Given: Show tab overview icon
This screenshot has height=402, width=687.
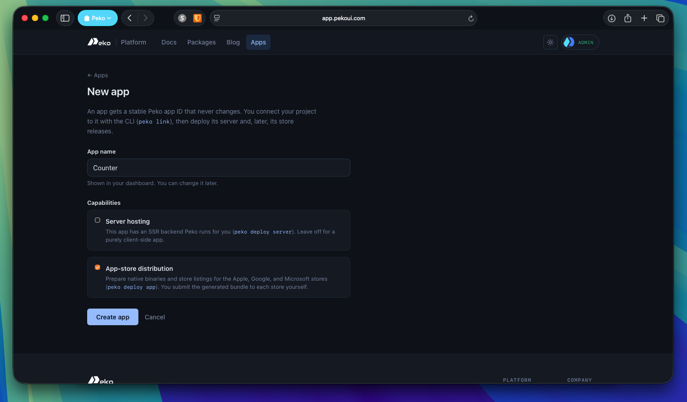Looking at the screenshot, I should [660, 18].
